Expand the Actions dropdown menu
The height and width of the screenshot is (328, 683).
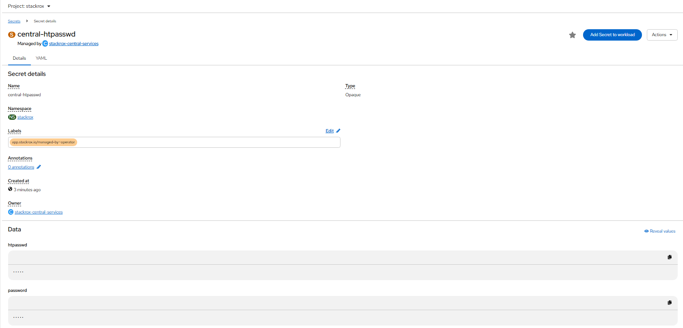662,35
